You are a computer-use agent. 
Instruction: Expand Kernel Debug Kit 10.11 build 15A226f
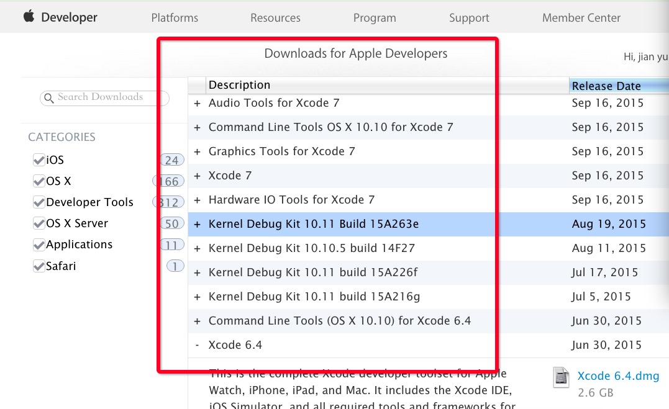[197, 273]
